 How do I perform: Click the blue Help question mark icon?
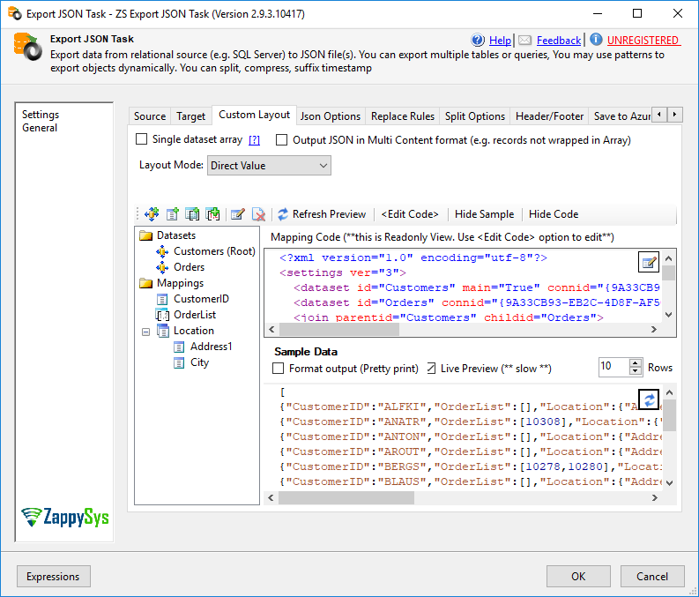coord(478,41)
